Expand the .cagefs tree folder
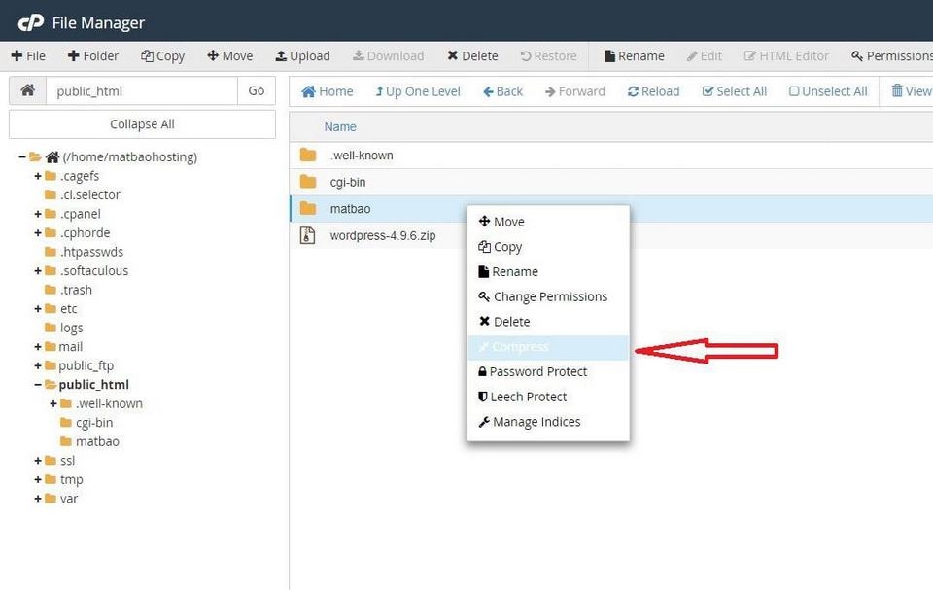The height and width of the screenshot is (590, 933). tap(38, 176)
